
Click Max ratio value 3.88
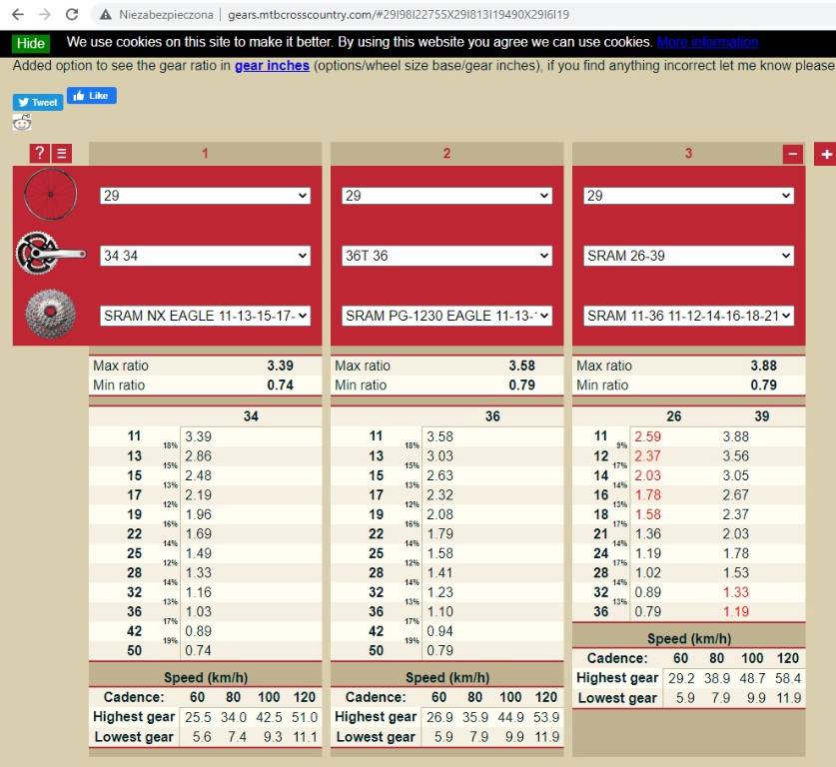(763, 366)
